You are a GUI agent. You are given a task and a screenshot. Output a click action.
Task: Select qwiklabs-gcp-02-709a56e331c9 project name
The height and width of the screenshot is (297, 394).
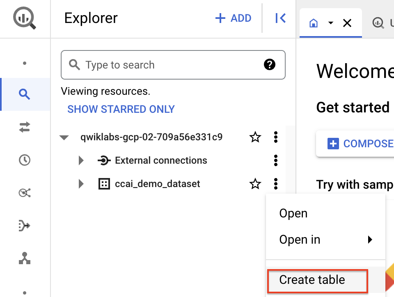click(x=151, y=137)
